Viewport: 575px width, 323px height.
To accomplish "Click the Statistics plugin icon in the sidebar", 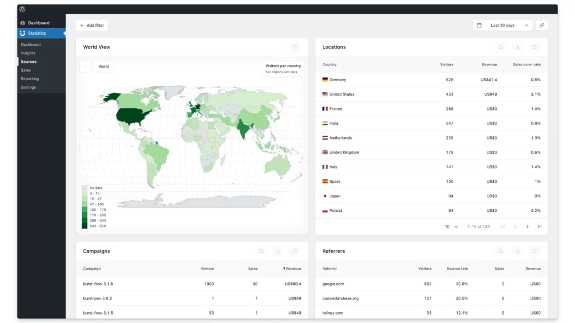I will pos(22,33).
